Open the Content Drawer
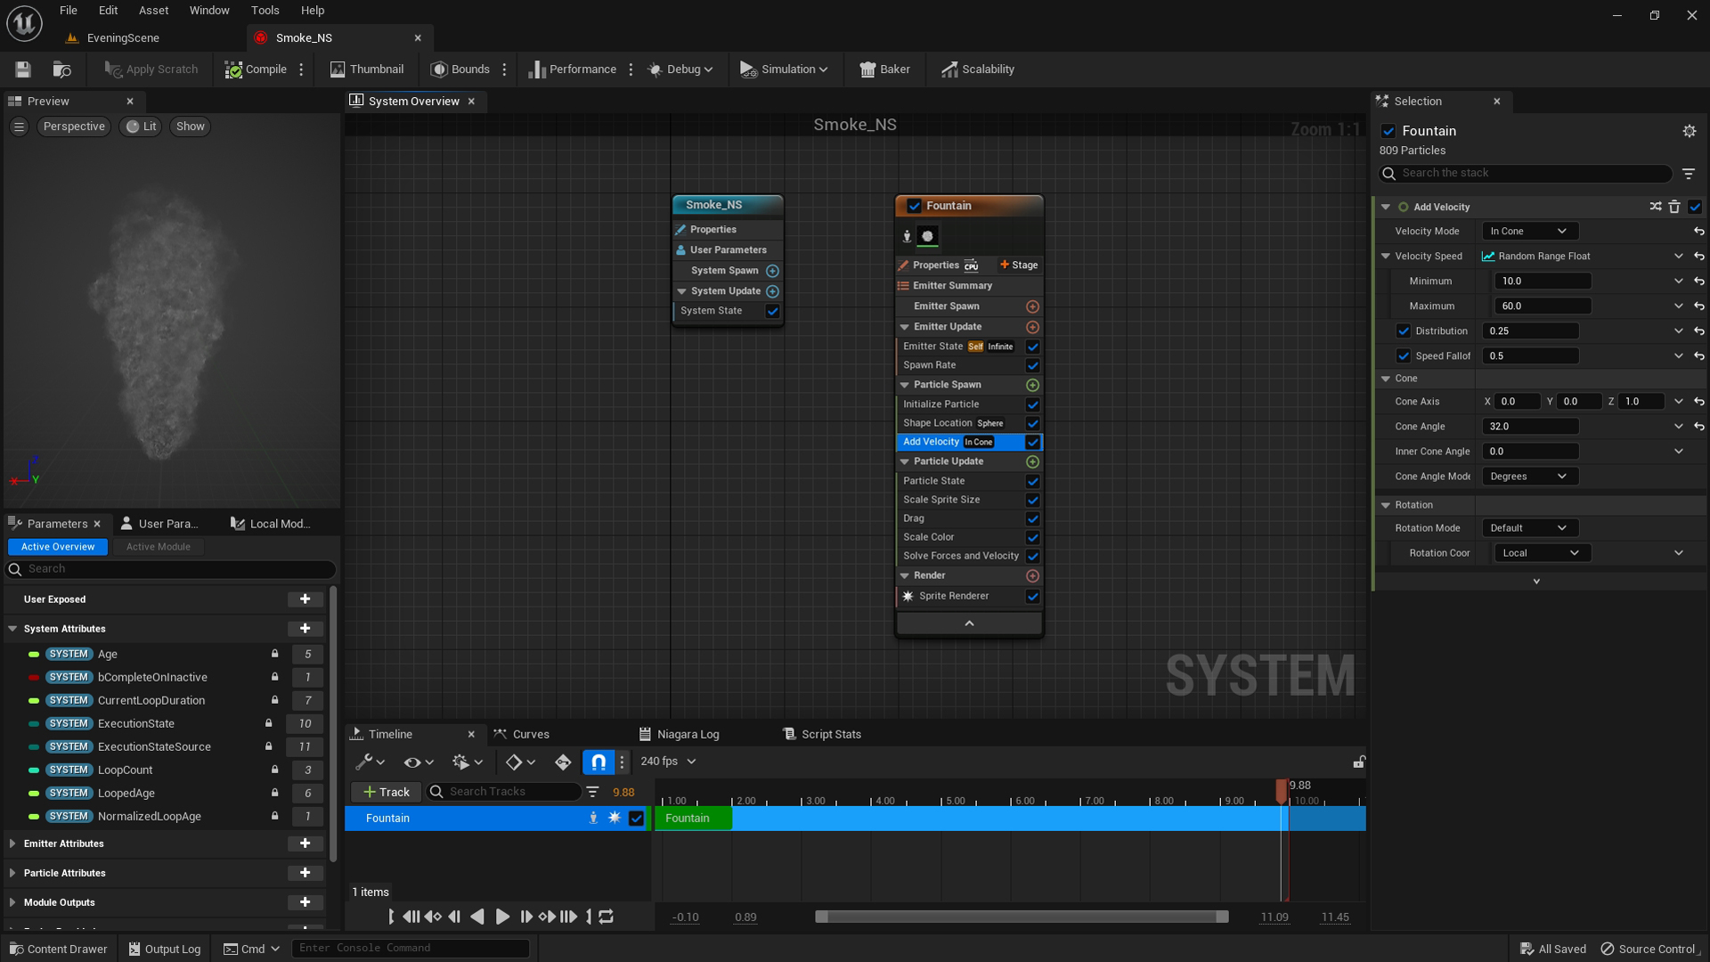Image resolution: width=1710 pixels, height=962 pixels. pyautogui.click(x=58, y=949)
